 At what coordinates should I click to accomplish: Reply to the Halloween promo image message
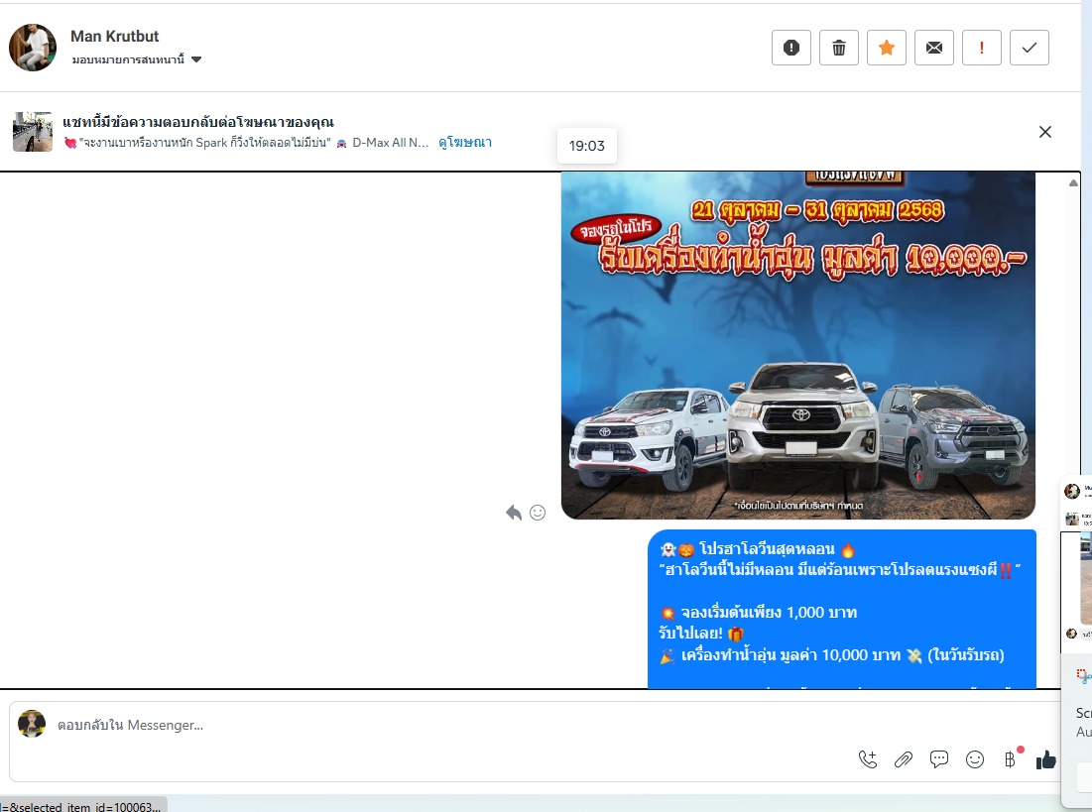513,513
